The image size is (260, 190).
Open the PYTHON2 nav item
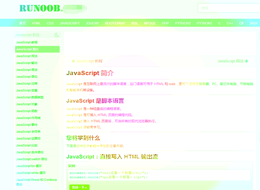point(183,23)
